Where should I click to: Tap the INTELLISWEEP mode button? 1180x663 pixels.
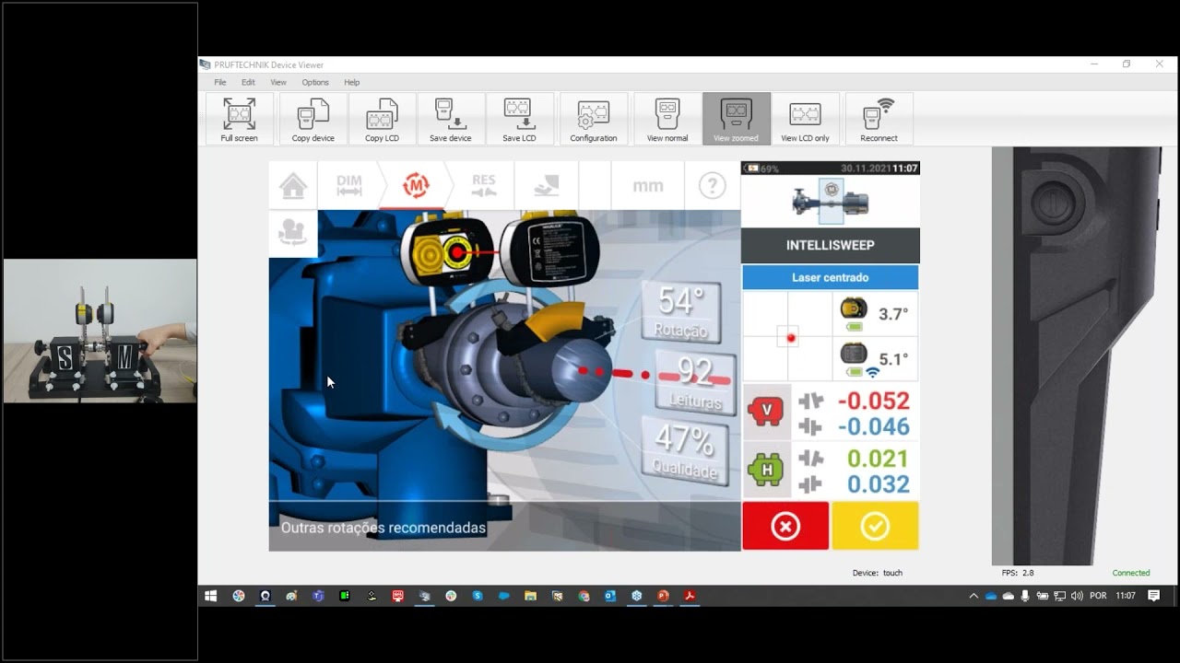(x=831, y=246)
